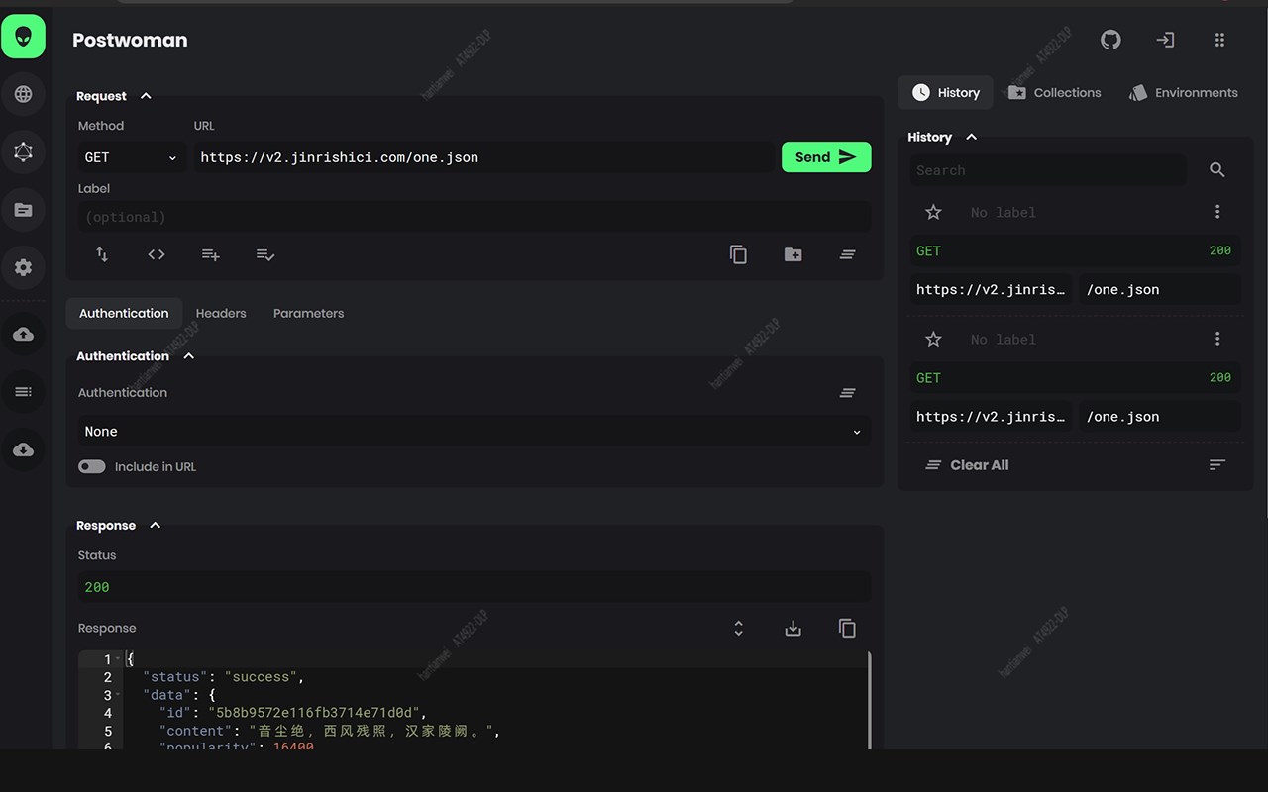Open the GET method dropdown

pos(132,157)
